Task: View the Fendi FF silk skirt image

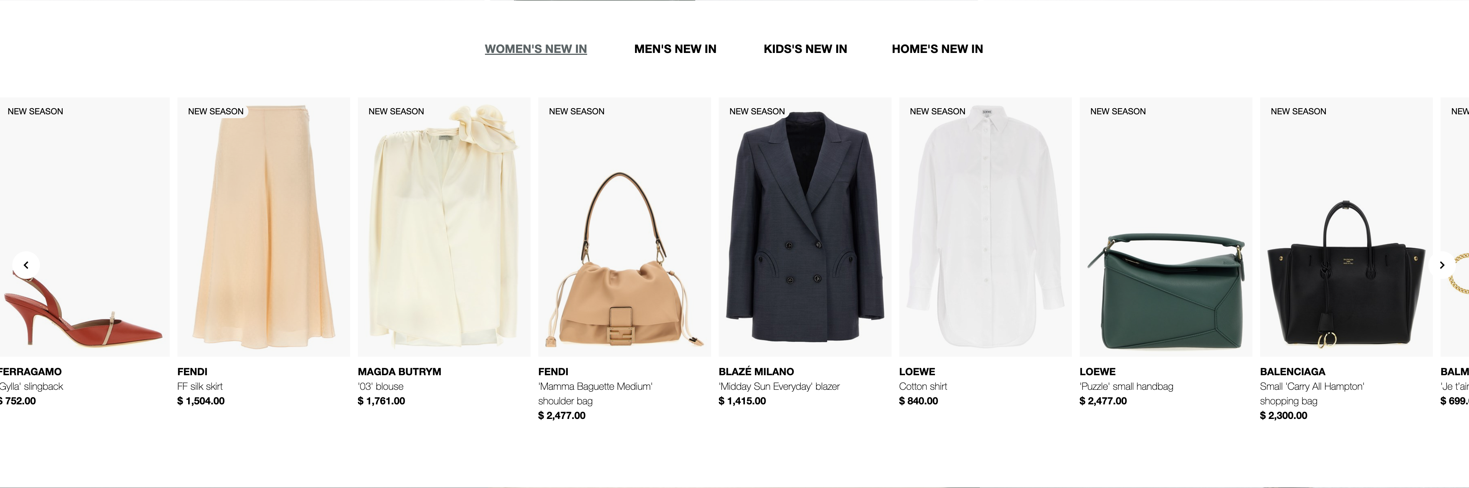Action: [263, 227]
